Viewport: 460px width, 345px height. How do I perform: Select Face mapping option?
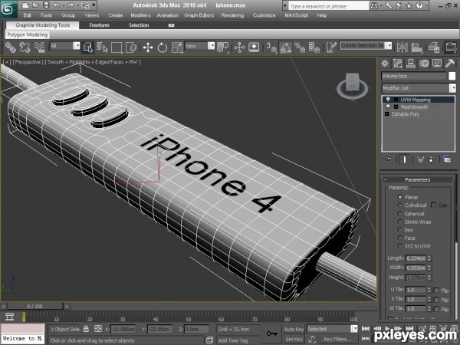point(399,238)
